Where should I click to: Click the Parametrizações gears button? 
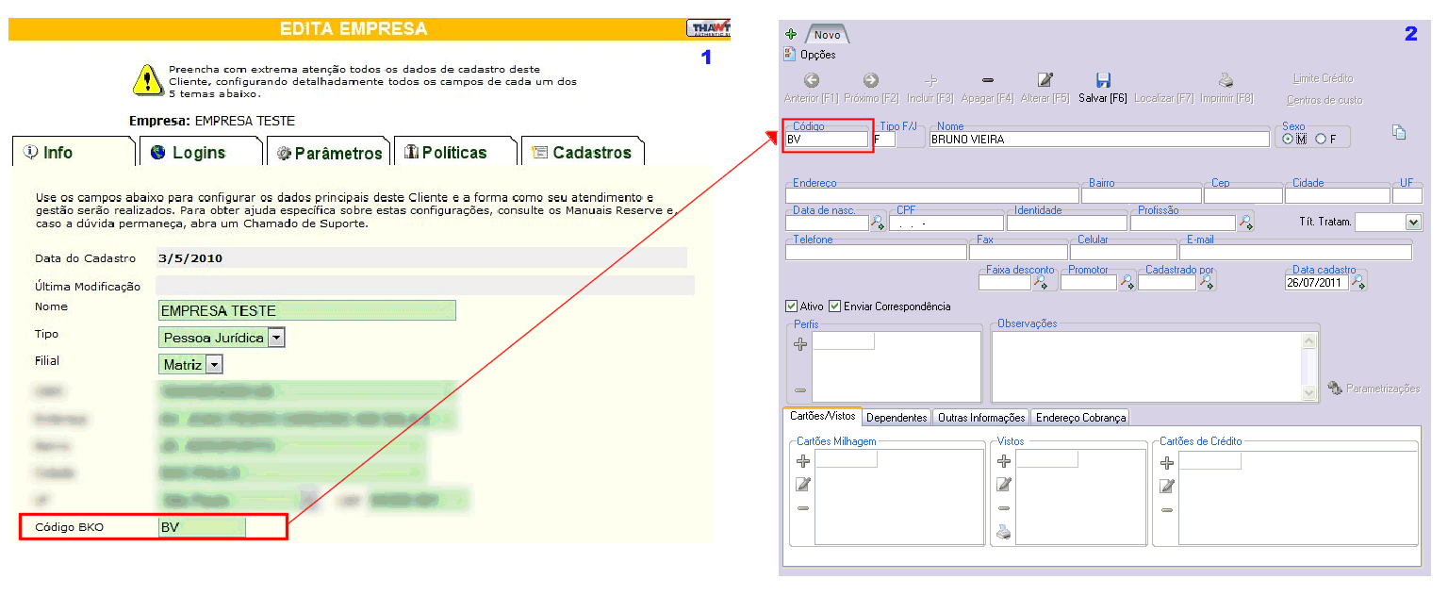coord(1373,389)
